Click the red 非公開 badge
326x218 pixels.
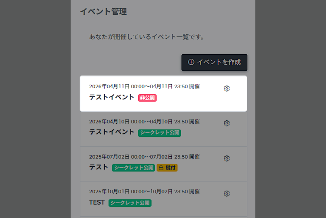(x=147, y=98)
